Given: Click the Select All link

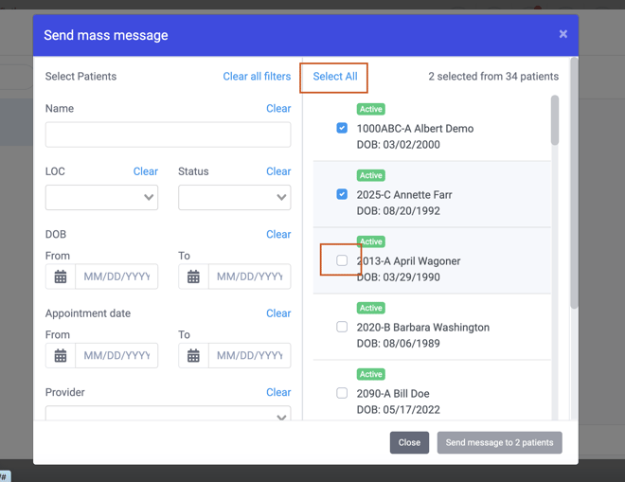Looking at the screenshot, I should pyautogui.click(x=335, y=76).
